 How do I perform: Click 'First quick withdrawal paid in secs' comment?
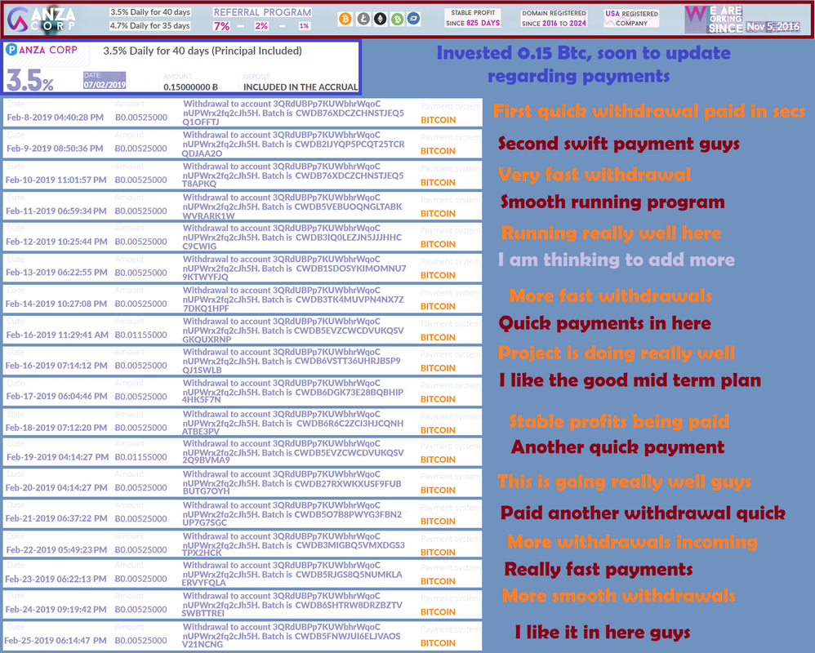tap(648, 111)
